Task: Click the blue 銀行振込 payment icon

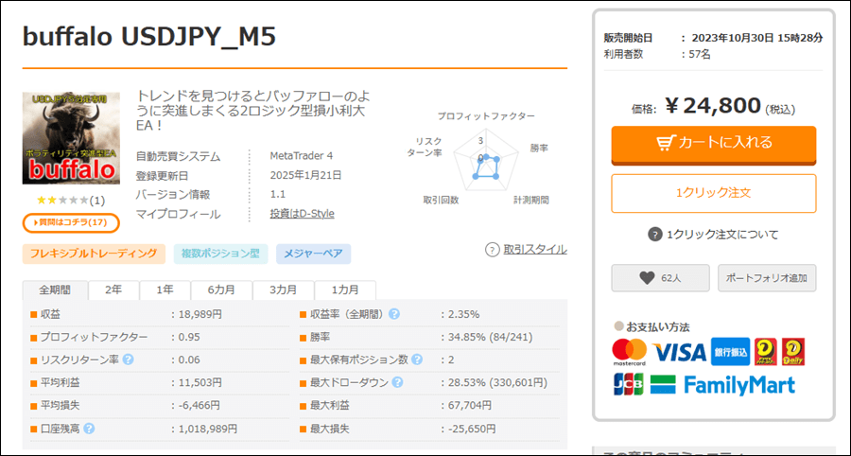Action: pyautogui.click(x=730, y=351)
